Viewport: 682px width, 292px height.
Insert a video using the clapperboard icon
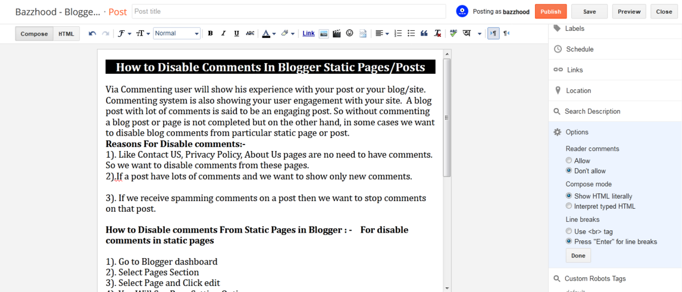click(x=336, y=33)
